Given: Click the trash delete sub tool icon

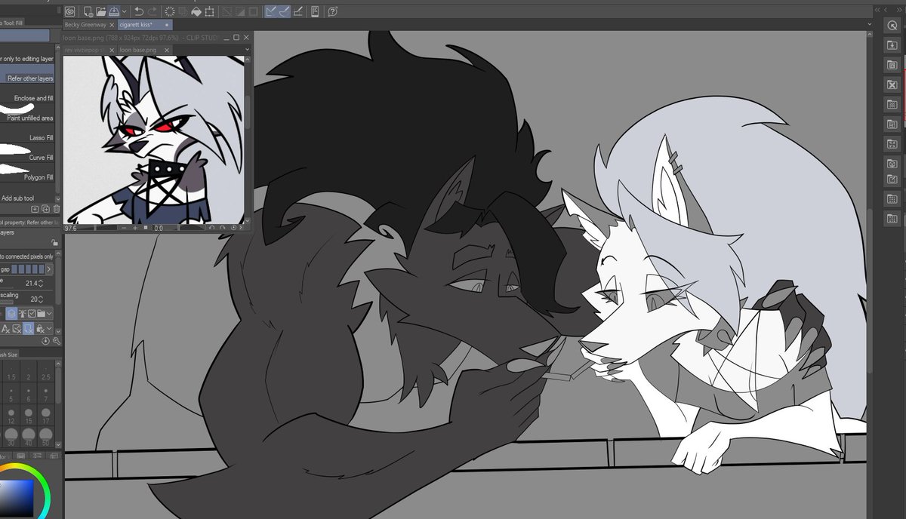Looking at the screenshot, I should point(55,208).
